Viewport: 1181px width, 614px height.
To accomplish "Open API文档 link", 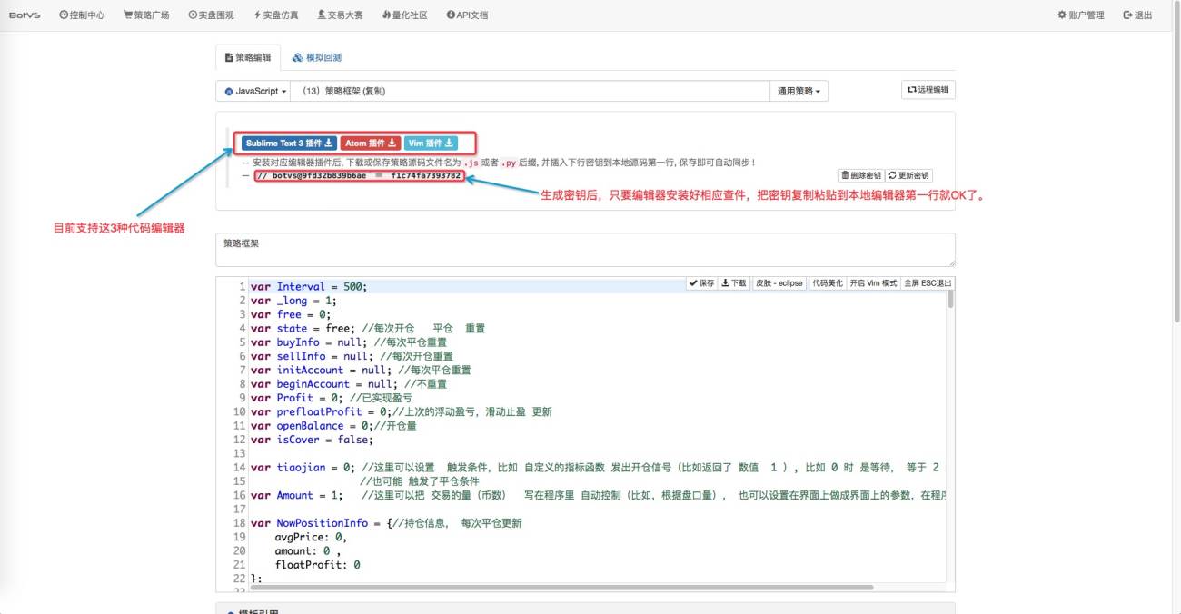I will click(467, 15).
